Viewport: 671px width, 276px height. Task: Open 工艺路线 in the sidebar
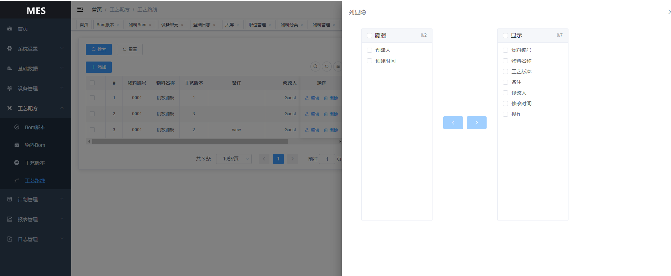36,181
